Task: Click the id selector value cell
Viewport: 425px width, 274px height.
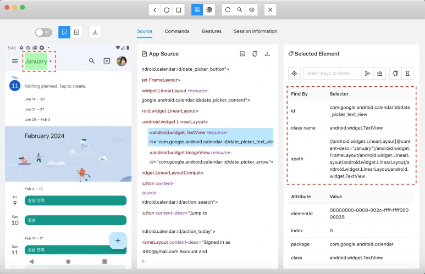Action: coord(369,111)
